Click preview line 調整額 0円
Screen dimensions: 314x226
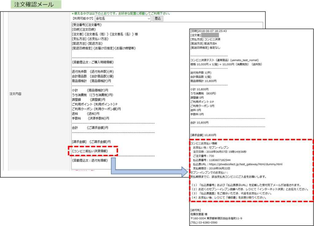click(197, 98)
